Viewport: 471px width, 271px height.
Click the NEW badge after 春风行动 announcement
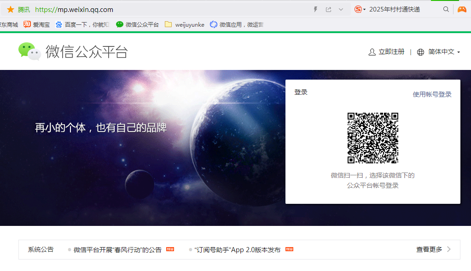[170, 249]
